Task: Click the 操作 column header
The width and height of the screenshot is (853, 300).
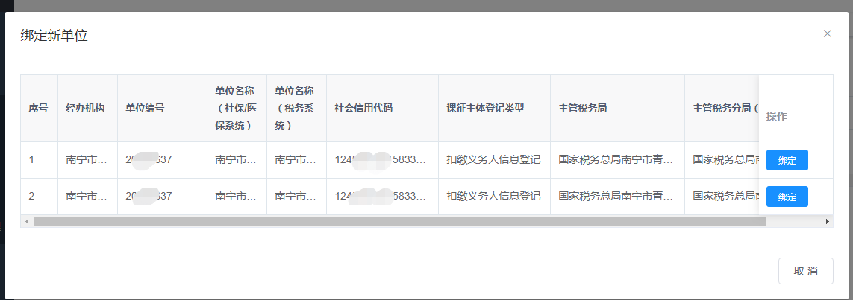Action: click(x=777, y=116)
